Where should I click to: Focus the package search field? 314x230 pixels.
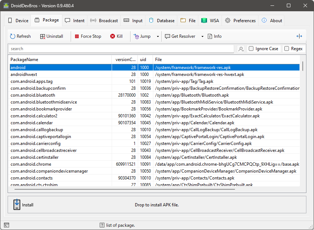[x=121, y=49]
